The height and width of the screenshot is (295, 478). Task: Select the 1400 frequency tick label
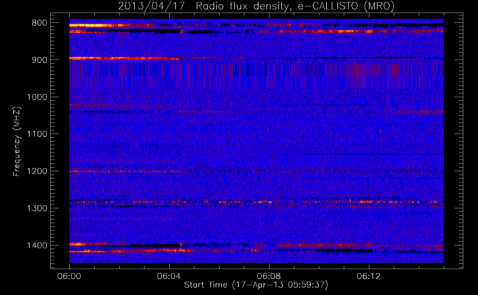pyautogui.click(x=37, y=245)
